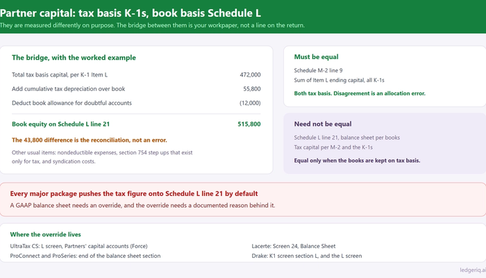Click the 'Where the override lives' heading
Screen dimensions: 486x278
pyautogui.click(x=45, y=235)
